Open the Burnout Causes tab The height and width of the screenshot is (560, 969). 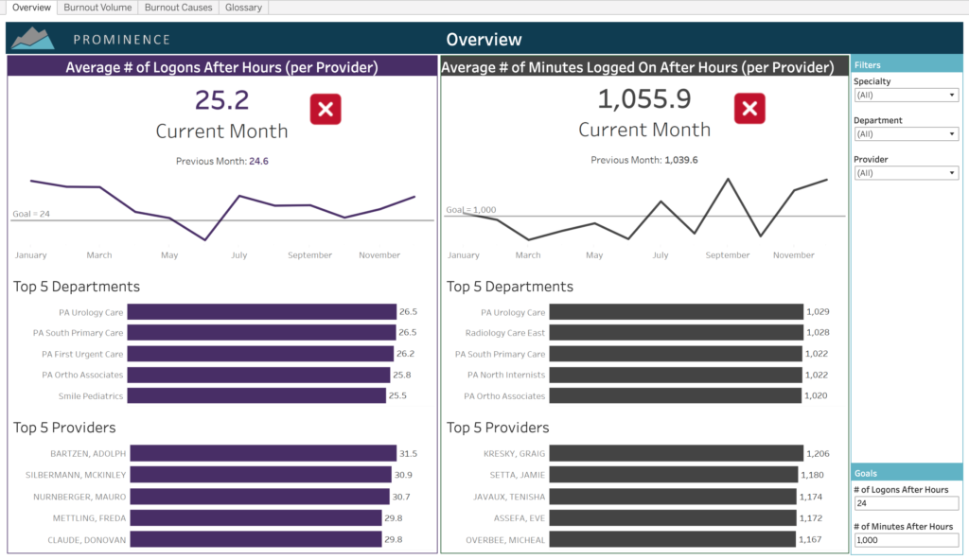coord(178,8)
